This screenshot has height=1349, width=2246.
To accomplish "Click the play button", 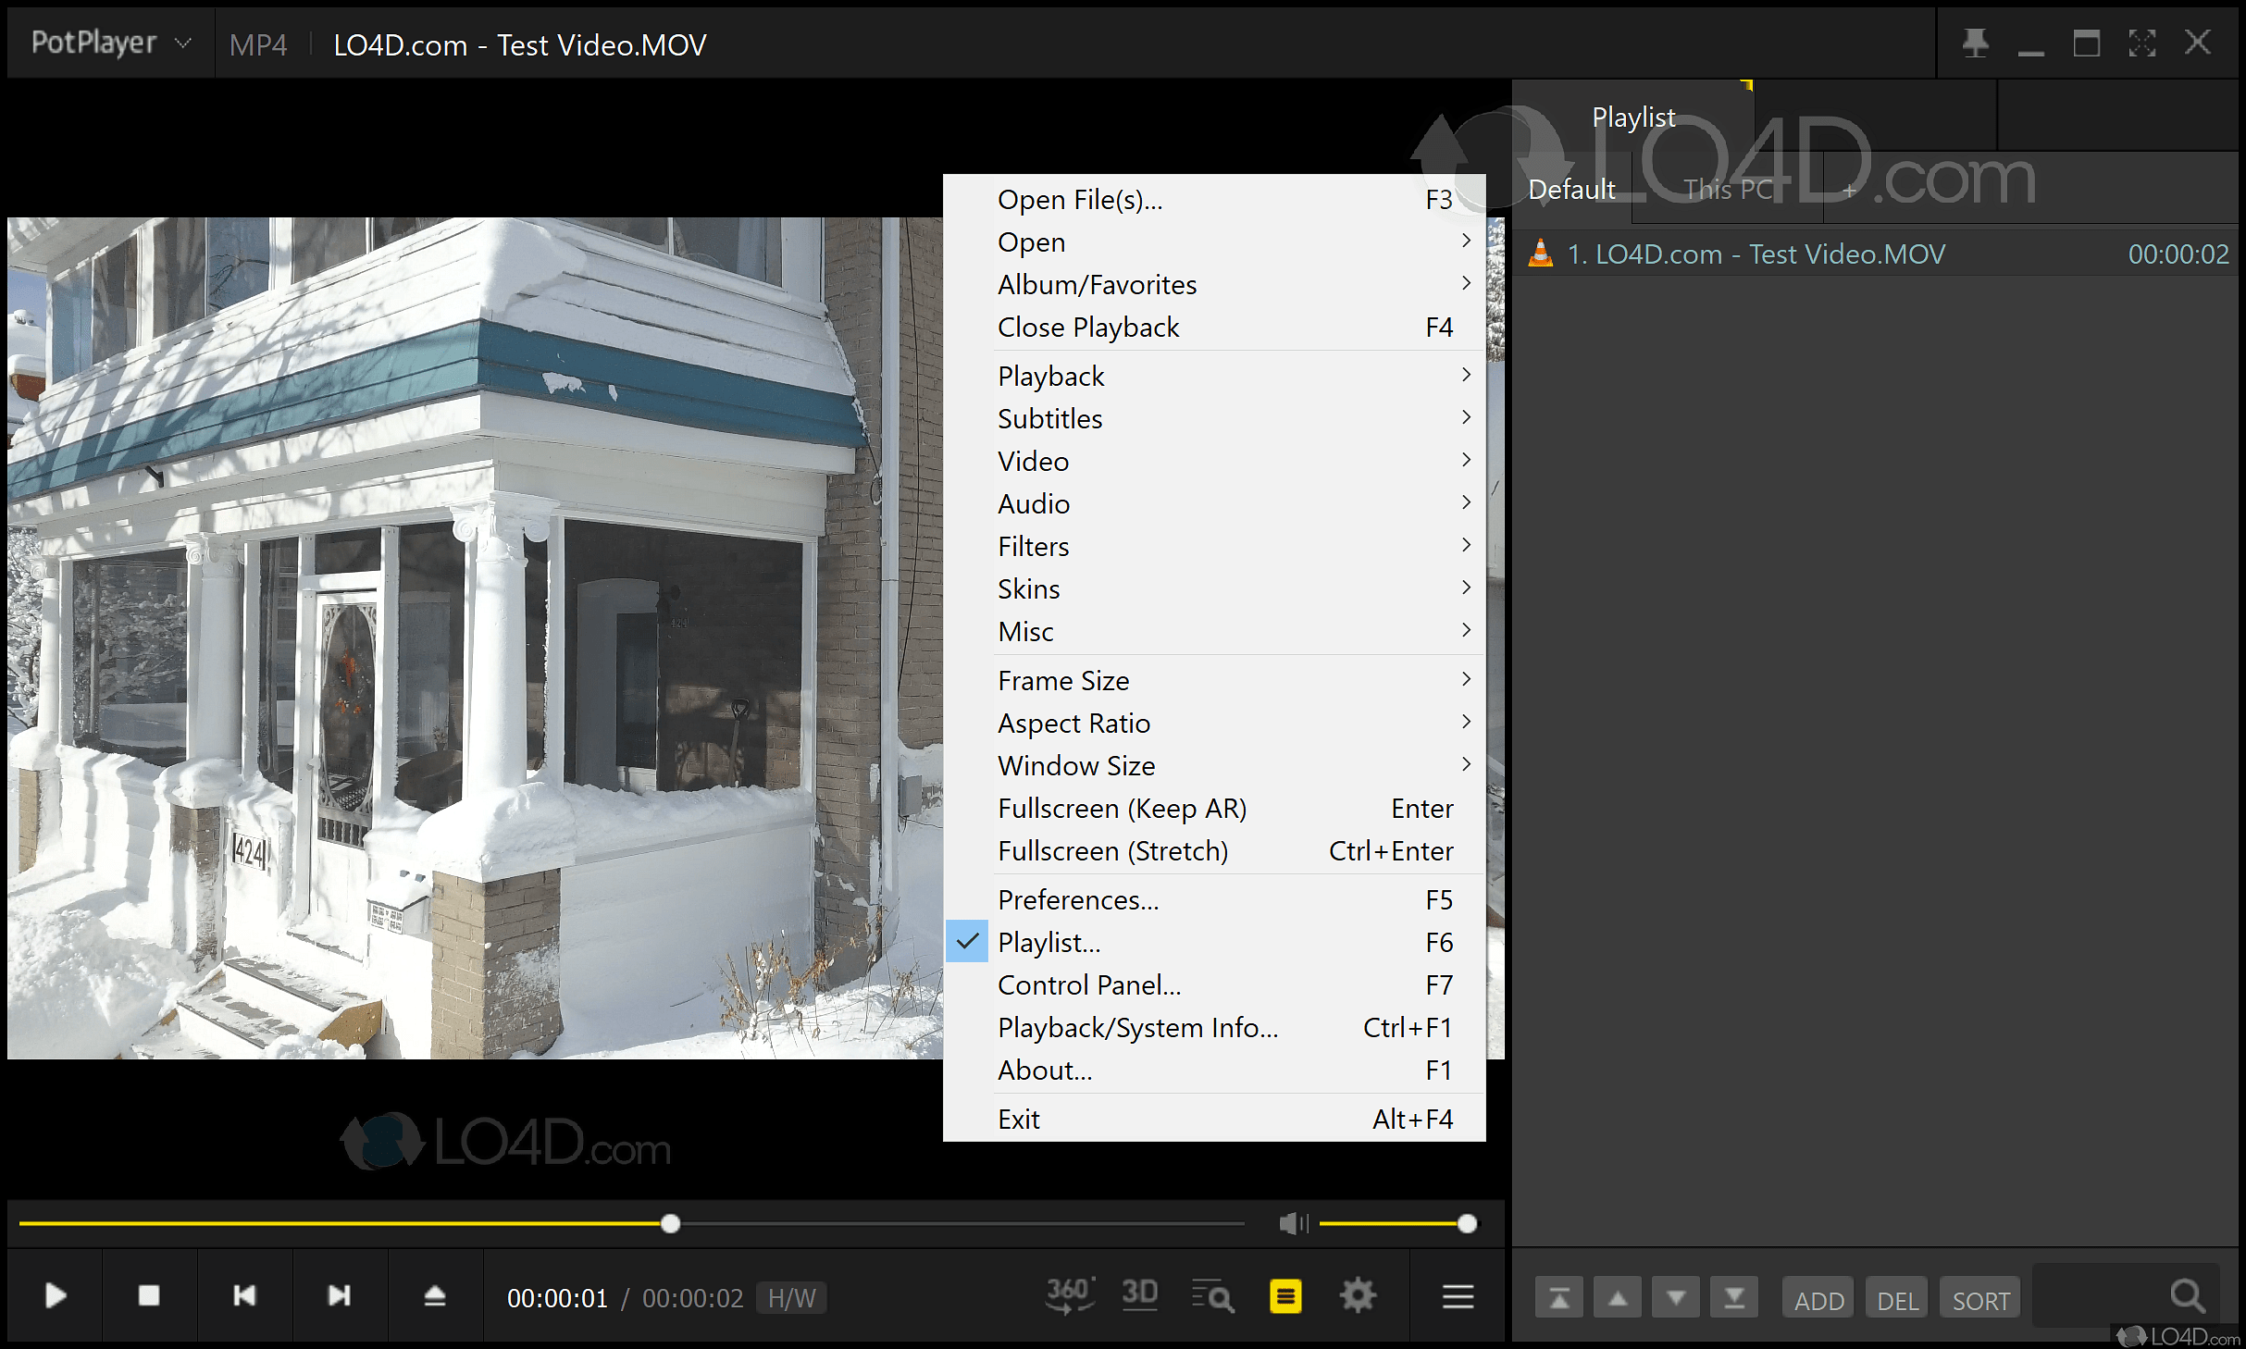I will (56, 1295).
